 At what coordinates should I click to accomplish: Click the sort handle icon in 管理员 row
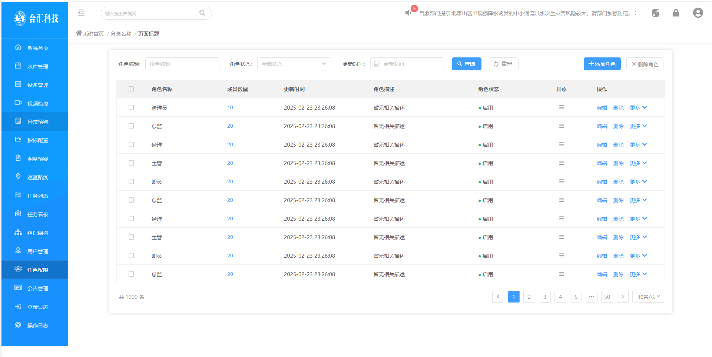562,107
